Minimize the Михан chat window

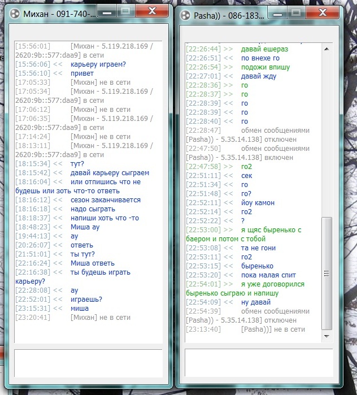[107, 11]
